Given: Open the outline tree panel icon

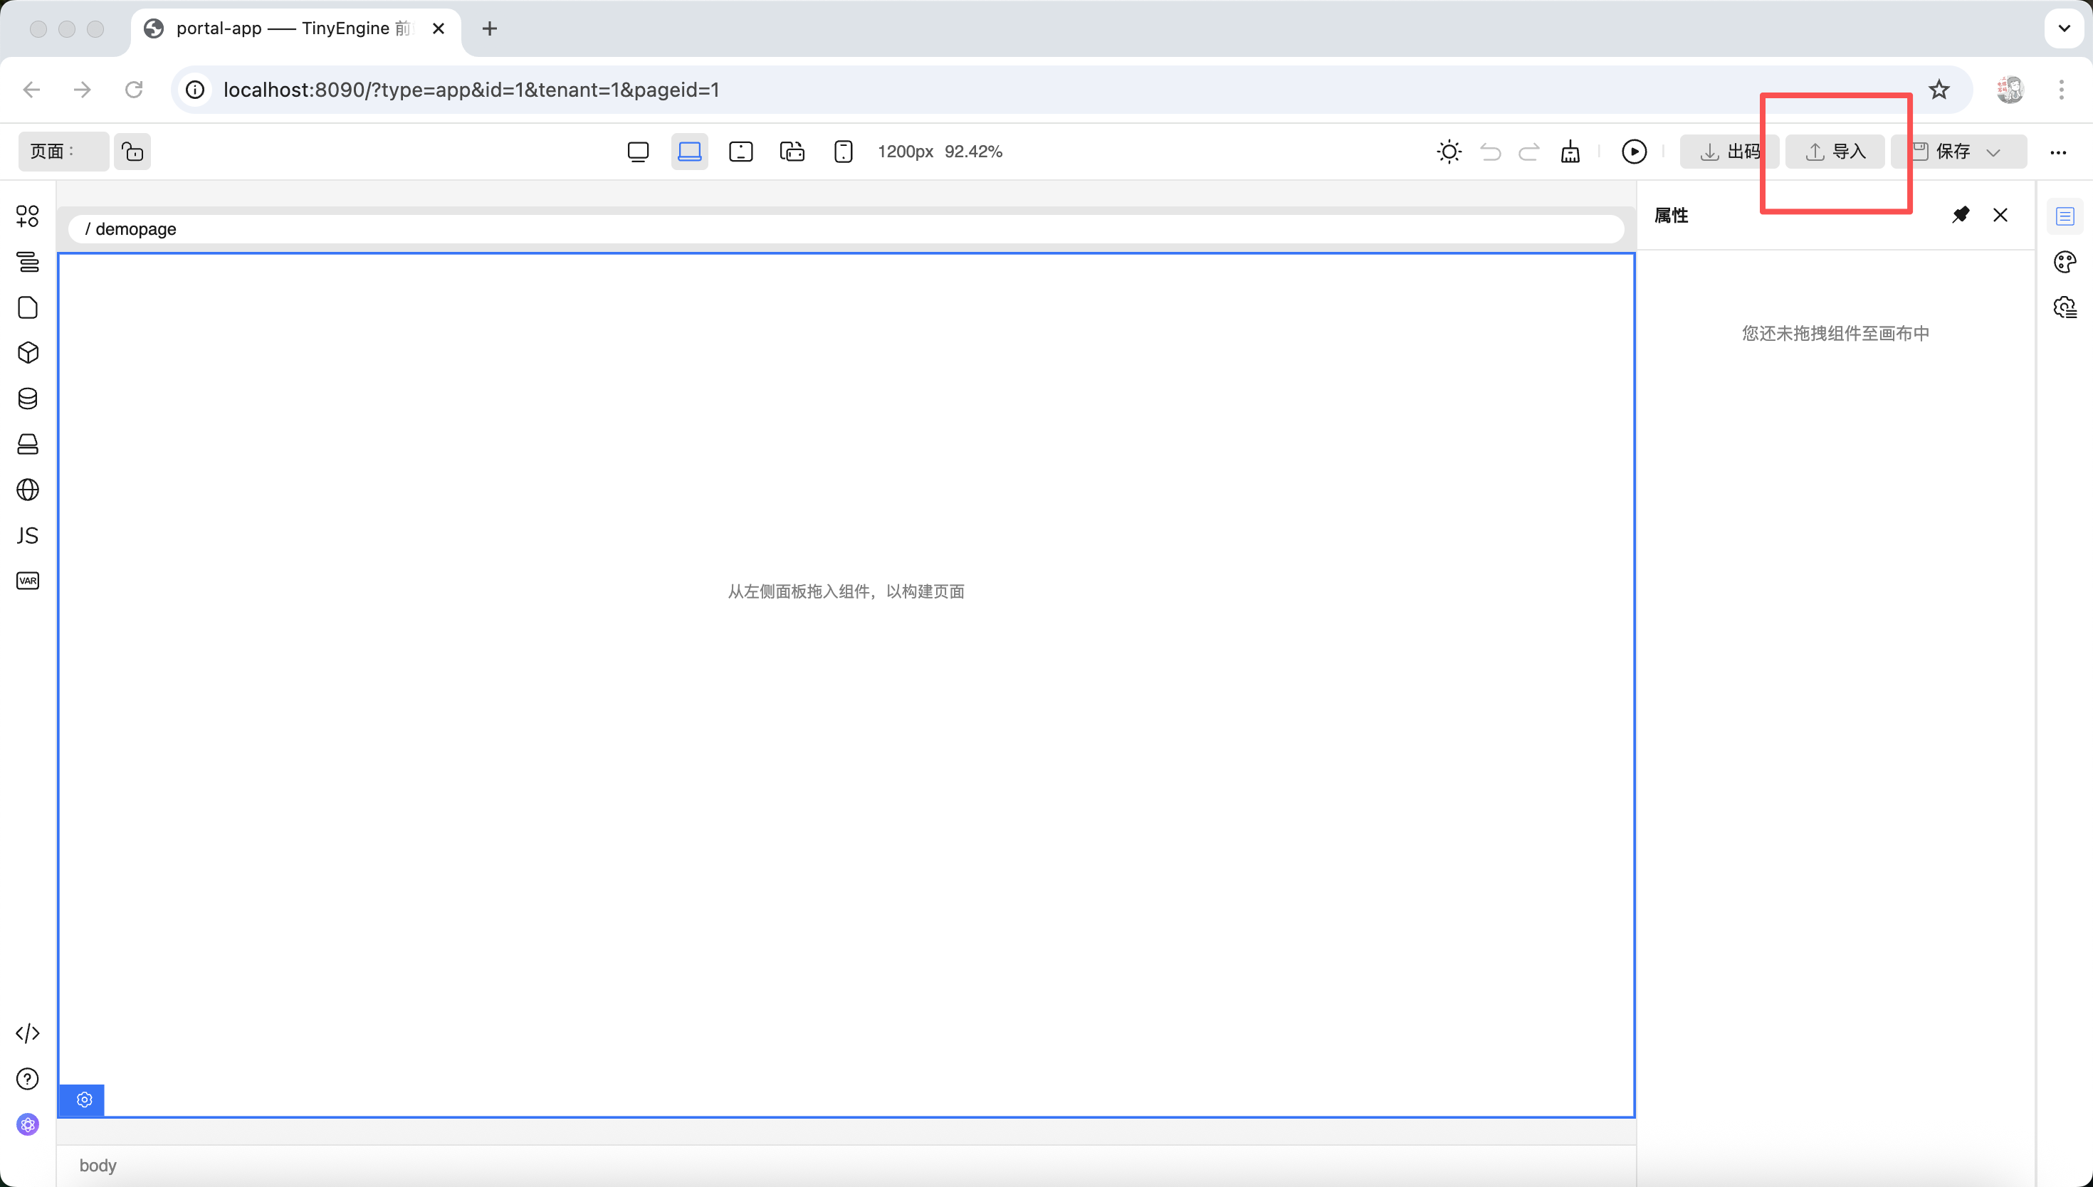Looking at the screenshot, I should (28, 262).
